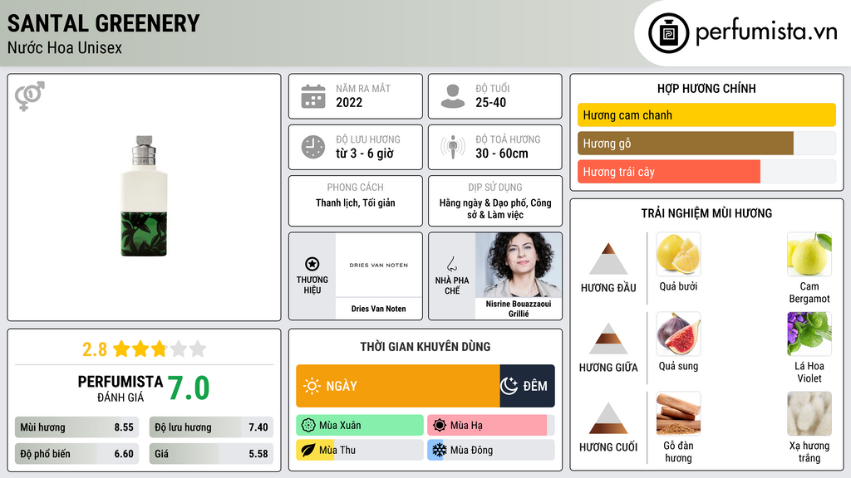Click the Hương giữa pyramid icon
851x478 pixels.
click(608, 339)
